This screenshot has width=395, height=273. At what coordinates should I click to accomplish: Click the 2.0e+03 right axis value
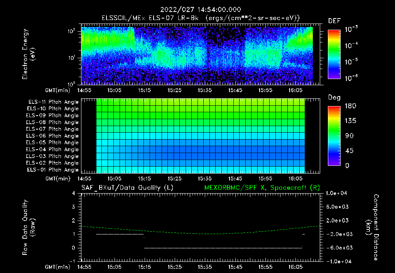(x=337, y=221)
